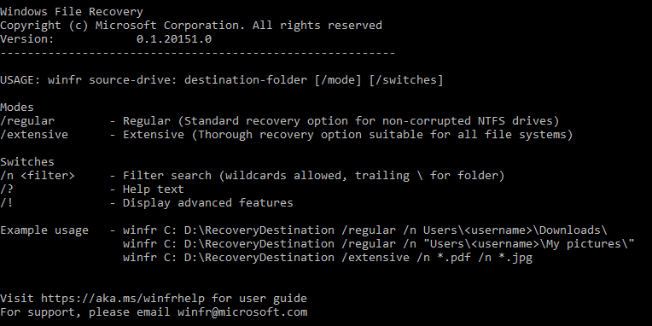This screenshot has height=326, width=652.
Task: Click the dashed separator line
Action: click(x=197, y=53)
